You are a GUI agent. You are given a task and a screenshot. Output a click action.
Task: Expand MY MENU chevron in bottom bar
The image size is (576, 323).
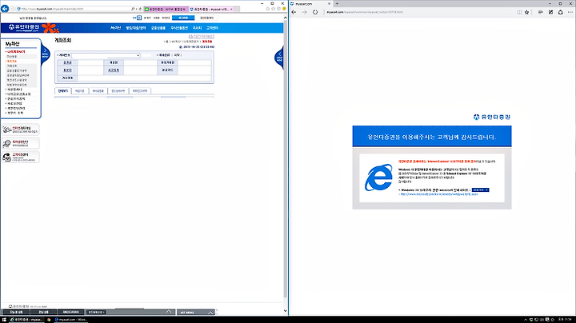(210, 313)
